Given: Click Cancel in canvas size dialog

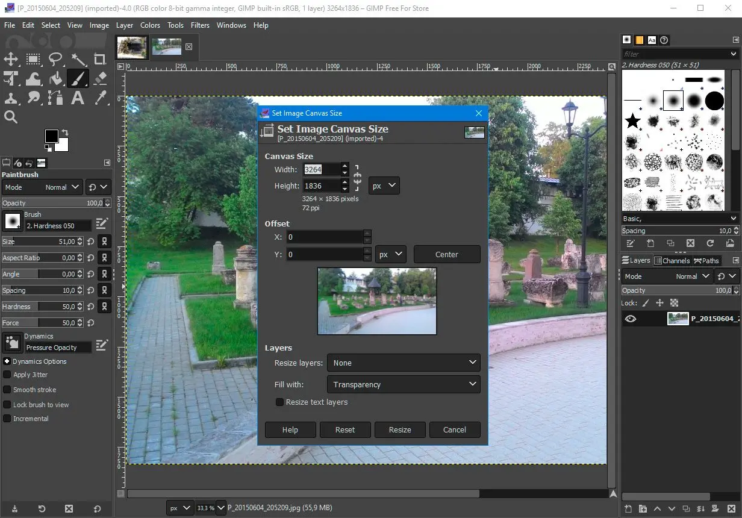Looking at the screenshot, I should click(455, 429).
